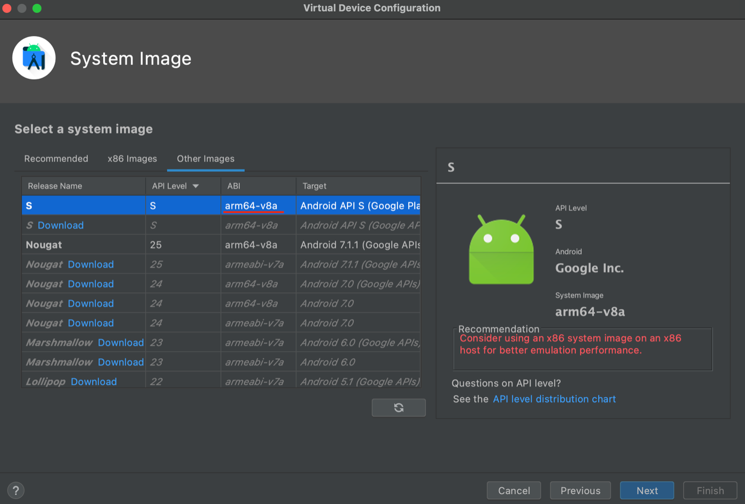
Task: Download the Lollipop API 22 image
Action: (x=94, y=382)
